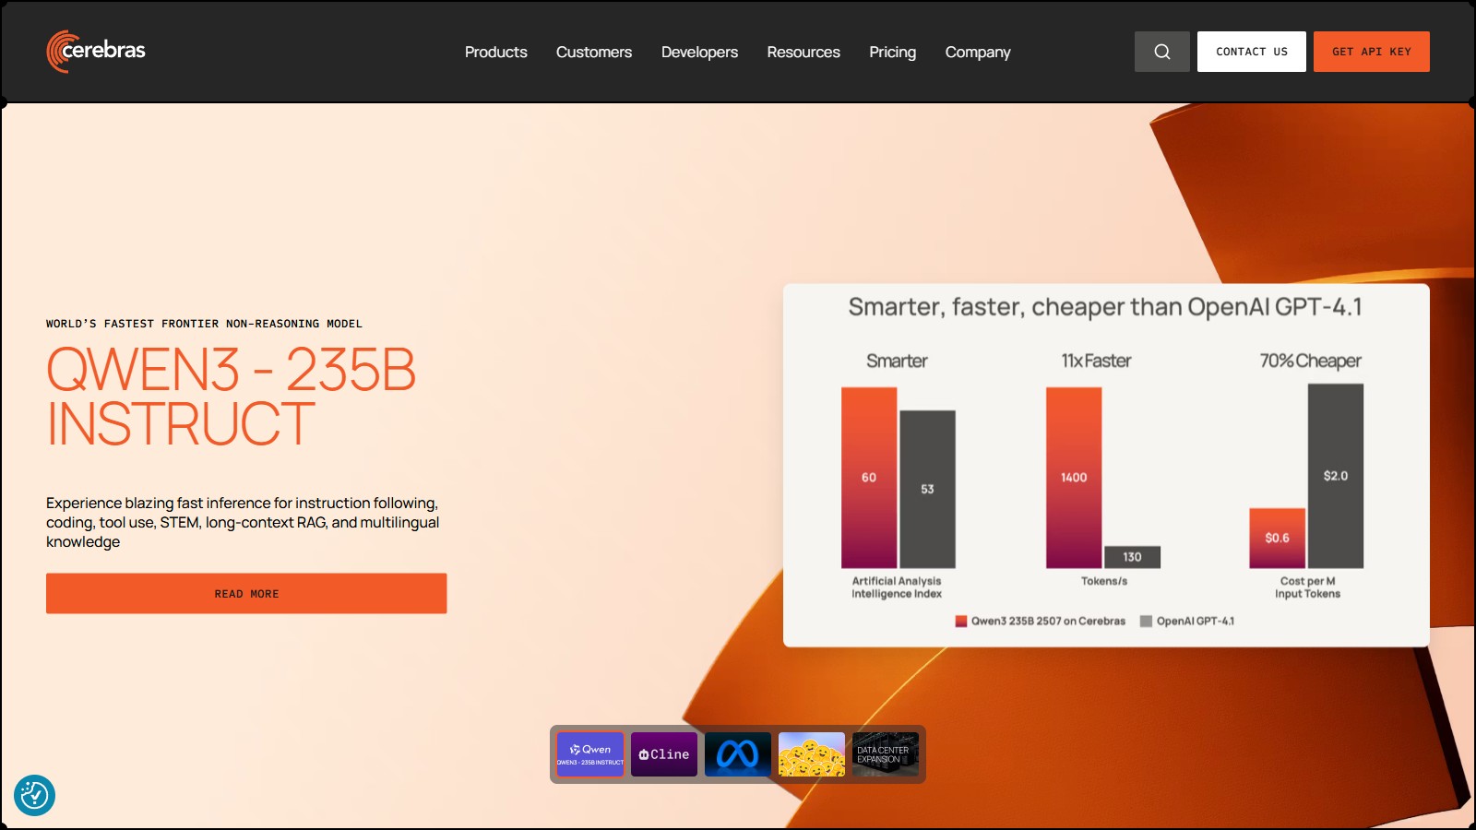The height and width of the screenshot is (830, 1476).
Task: Click the Contact Us button
Action: 1251,52
